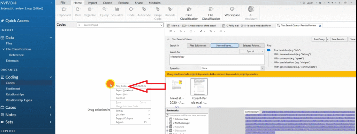The image size is (357, 134).
Task: Click Log In in the title bar
Action: 310,3
